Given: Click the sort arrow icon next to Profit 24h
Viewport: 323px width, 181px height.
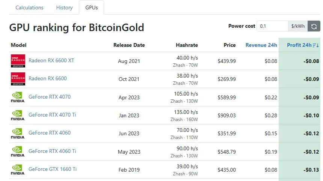Looking at the screenshot, I should tap(316, 45).
